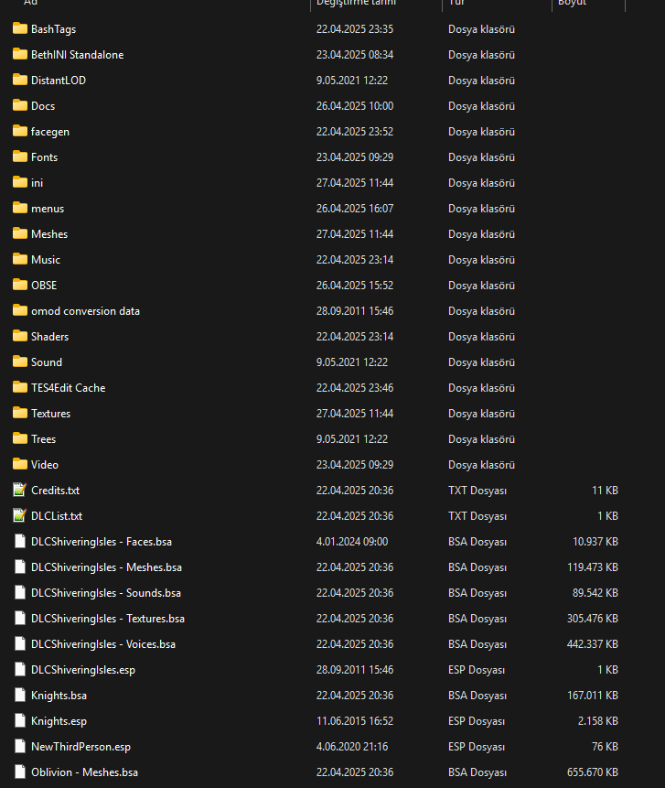This screenshot has width=665, height=788.
Task: Click the 4.01.2024 09:00 date of Faces.bsa
Action: click(x=352, y=542)
